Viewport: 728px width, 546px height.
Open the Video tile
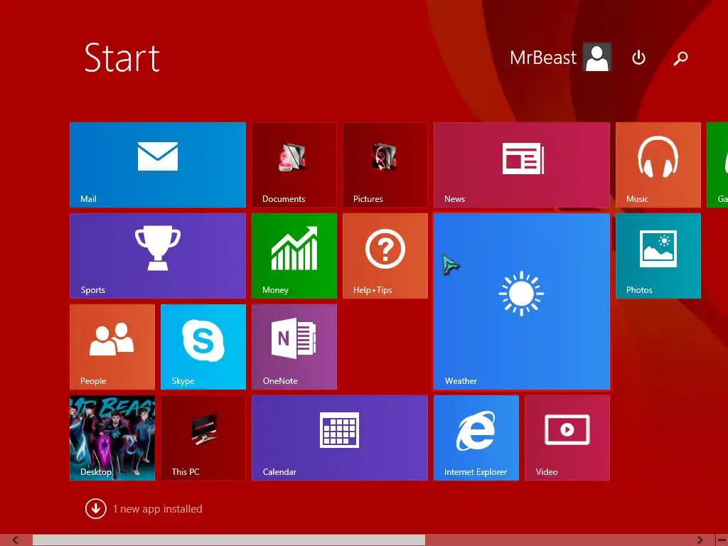(x=567, y=438)
